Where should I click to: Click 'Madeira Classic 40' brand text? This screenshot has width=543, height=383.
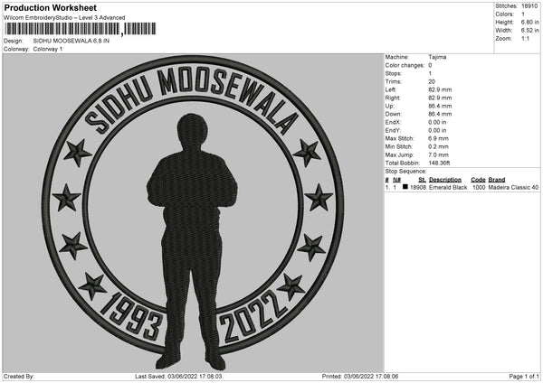click(513, 187)
